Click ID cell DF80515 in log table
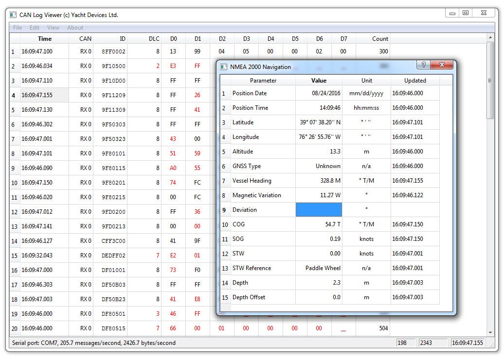The width and height of the screenshot is (504, 358). 110,328
